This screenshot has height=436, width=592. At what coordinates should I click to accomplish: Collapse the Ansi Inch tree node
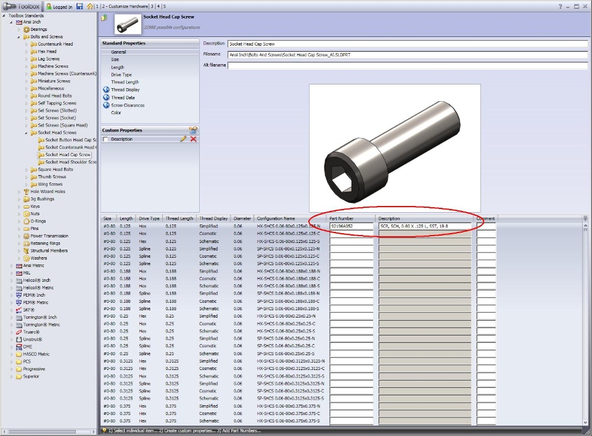(11, 22)
